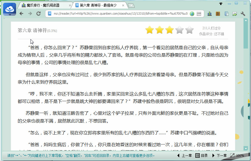
Task: Go to previous chapter 上一章
Action: pyautogui.click(x=184, y=156)
